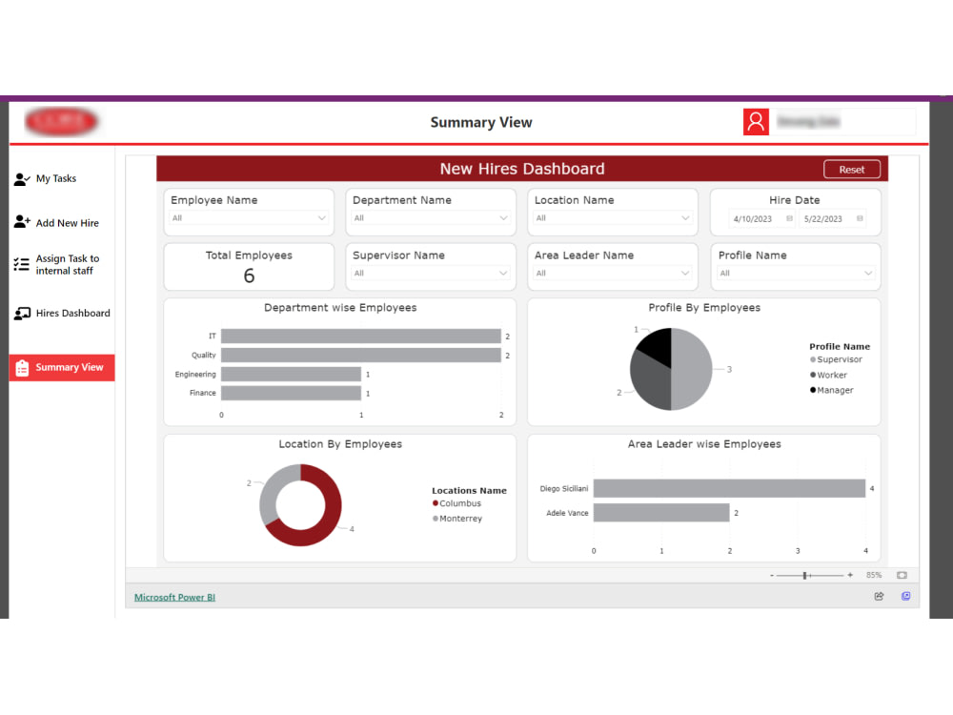Open the Microsoft Power BI link
Image resolution: width=953 pixels, height=715 pixels.
tap(174, 597)
